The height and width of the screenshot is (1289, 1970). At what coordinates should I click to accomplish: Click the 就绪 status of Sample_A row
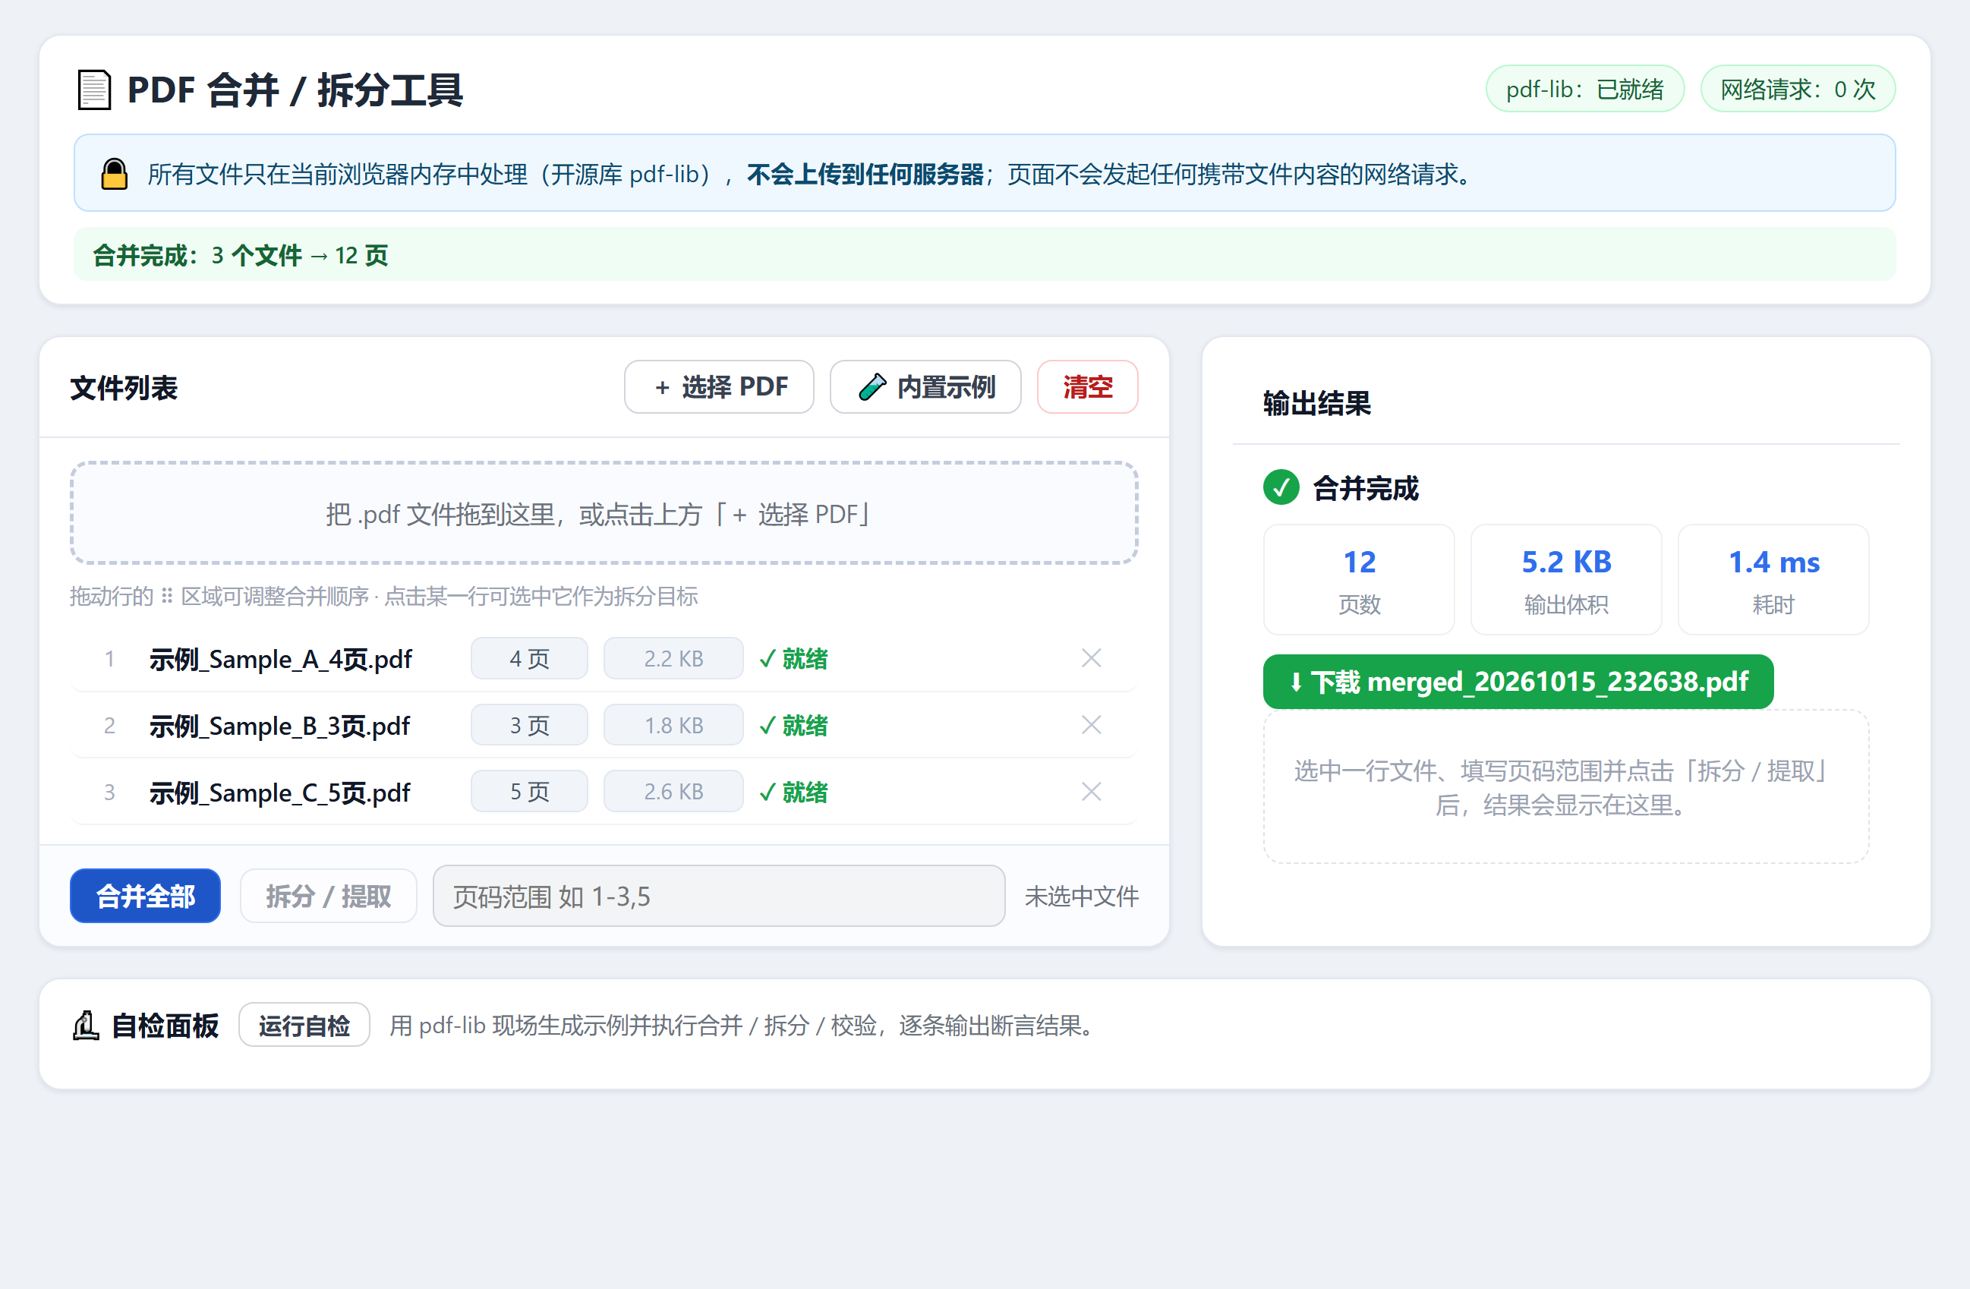pos(793,658)
